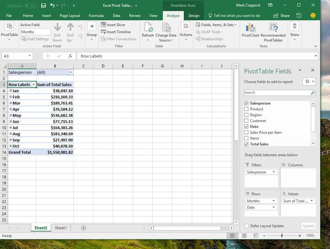This screenshot has height=249, width=330.
Task: Open the Sheet1 worksheet tab
Action: (60, 228)
